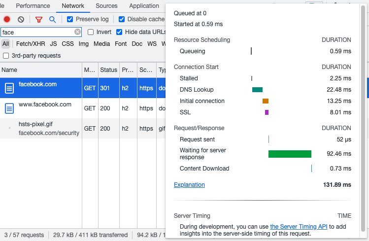Click the Content Download label

tap(204, 169)
